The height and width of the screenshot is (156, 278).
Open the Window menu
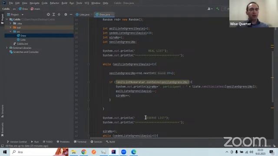96,3
